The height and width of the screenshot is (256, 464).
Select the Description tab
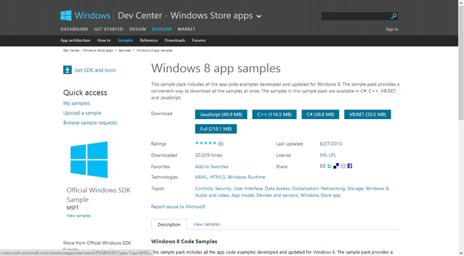169,224
